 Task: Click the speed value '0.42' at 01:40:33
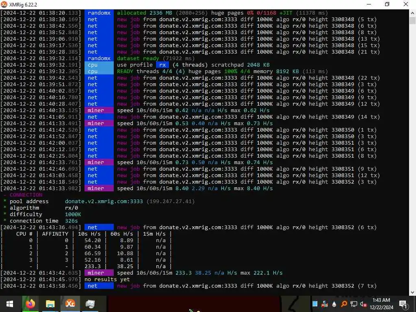coord(182,110)
